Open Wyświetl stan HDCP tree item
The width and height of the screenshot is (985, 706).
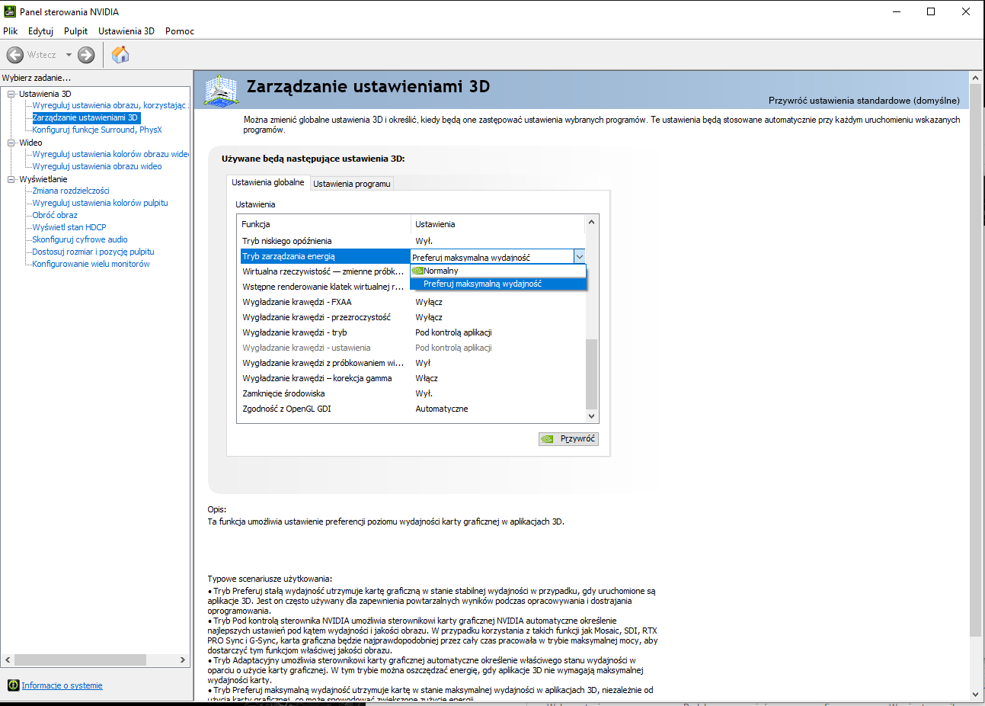point(69,227)
